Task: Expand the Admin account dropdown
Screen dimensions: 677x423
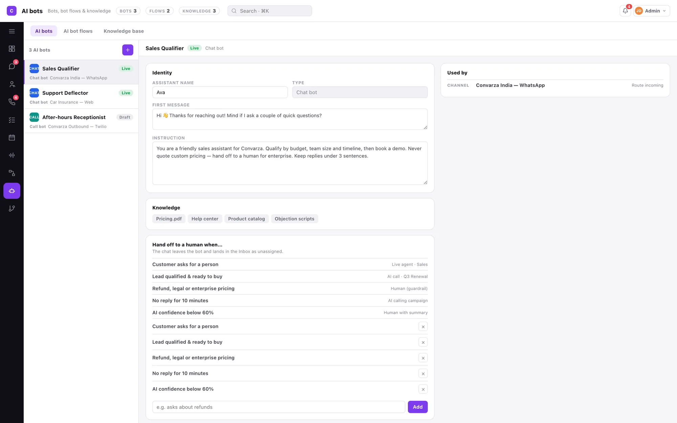Action: 652,11
